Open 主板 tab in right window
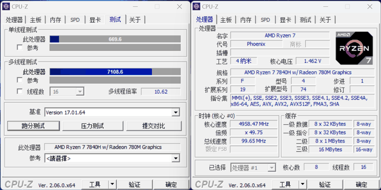Viewport: 381px width, 190px height. coord(226,20)
